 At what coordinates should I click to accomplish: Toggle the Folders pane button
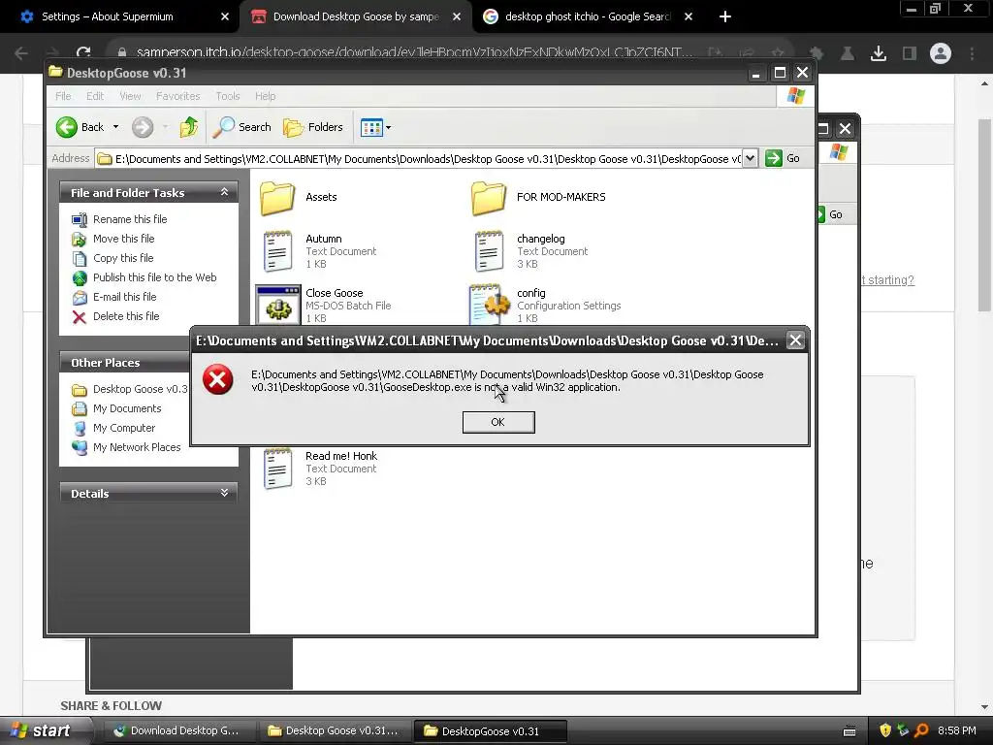coord(313,127)
